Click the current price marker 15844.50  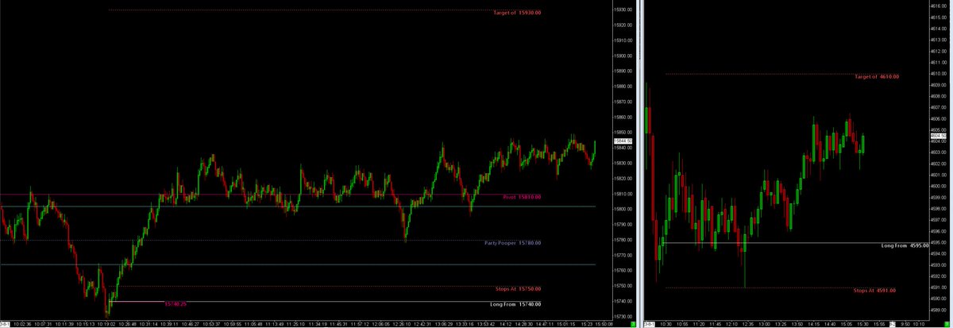coord(623,141)
